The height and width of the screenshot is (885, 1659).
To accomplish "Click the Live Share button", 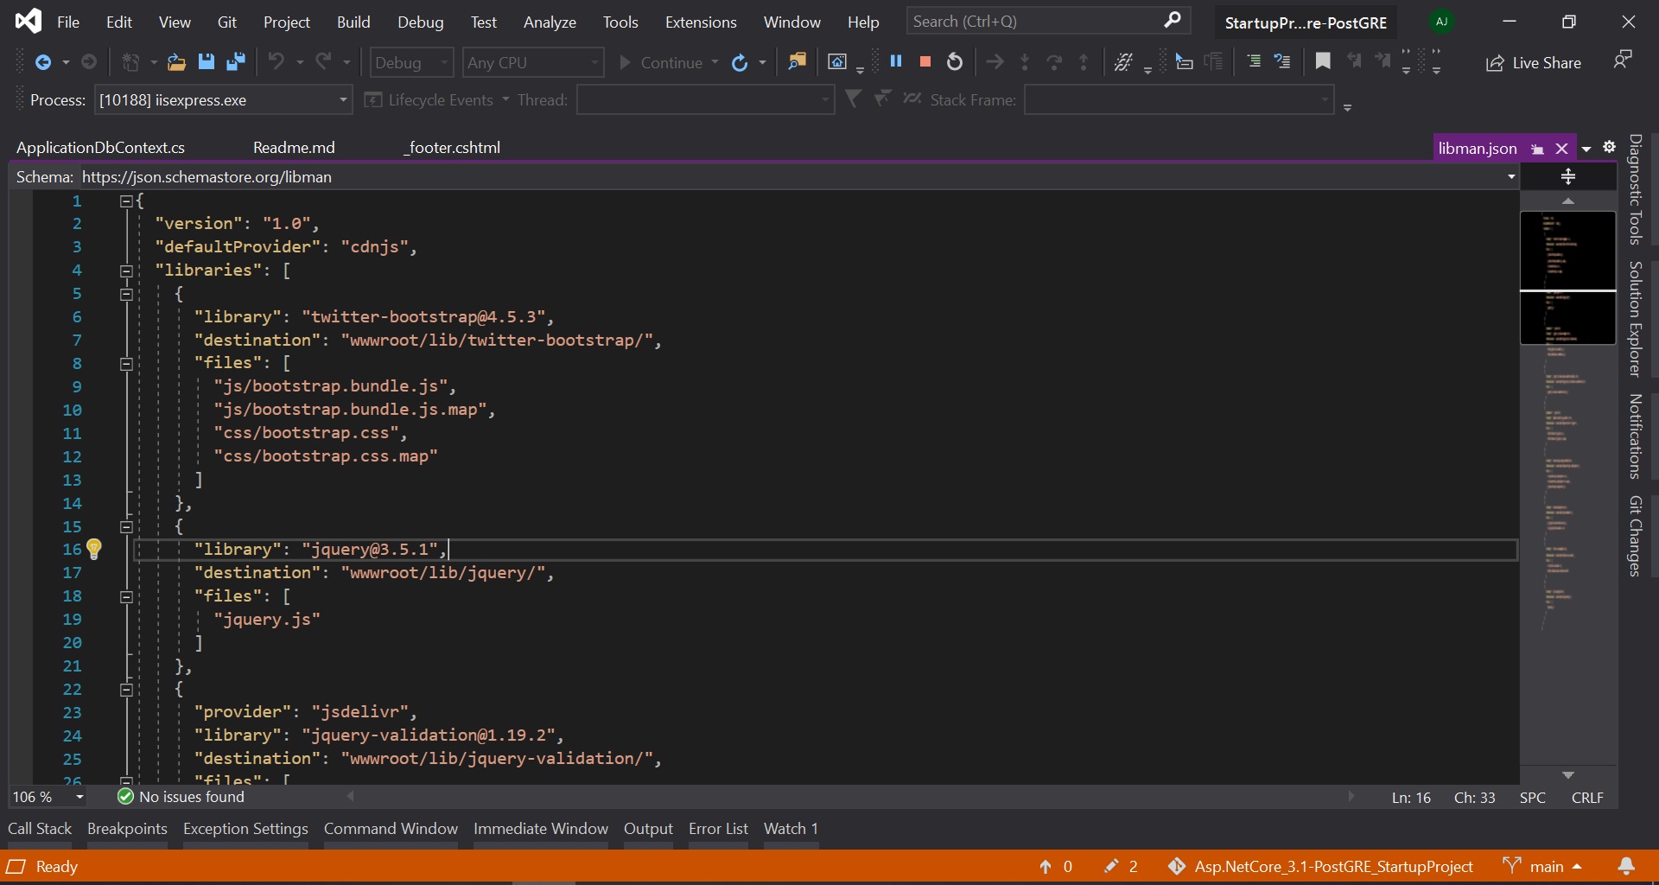I will pos(1534,62).
